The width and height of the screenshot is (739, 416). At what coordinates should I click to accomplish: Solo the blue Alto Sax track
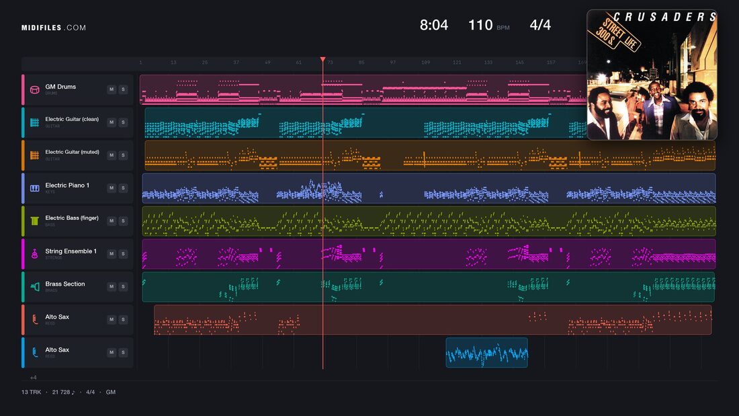(x=123, y=352)
